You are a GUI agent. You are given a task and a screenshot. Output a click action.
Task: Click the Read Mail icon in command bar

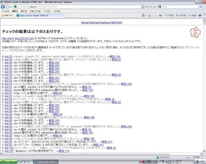(x=156, y=16)
